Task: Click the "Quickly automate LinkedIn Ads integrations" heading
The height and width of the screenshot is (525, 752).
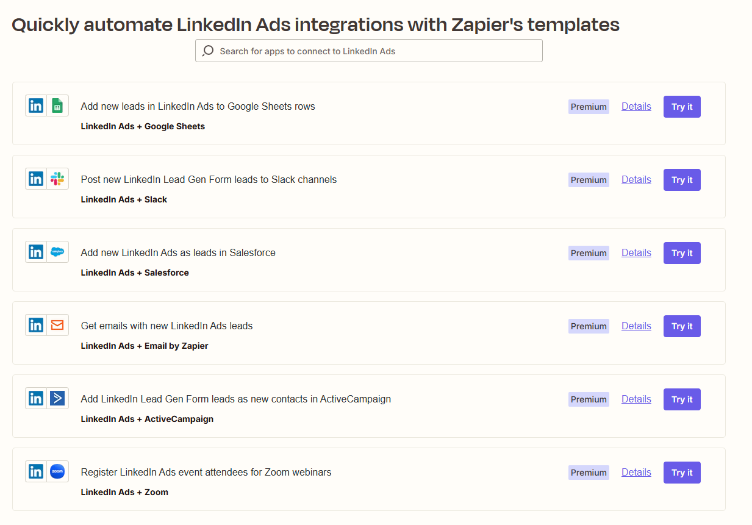Action: (x=315, y=25)
